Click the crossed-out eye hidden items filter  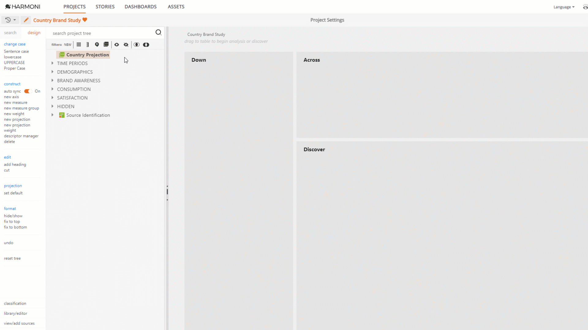[x=126, y=45]
